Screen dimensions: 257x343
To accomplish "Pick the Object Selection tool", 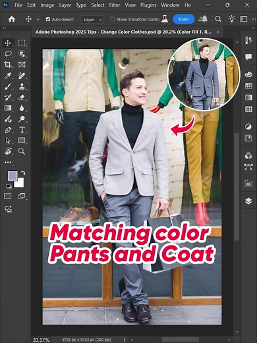I will [x=22, y=53].
